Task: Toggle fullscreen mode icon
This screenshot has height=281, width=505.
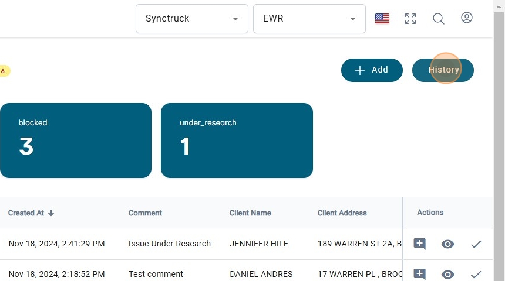Action: [410, 19]
